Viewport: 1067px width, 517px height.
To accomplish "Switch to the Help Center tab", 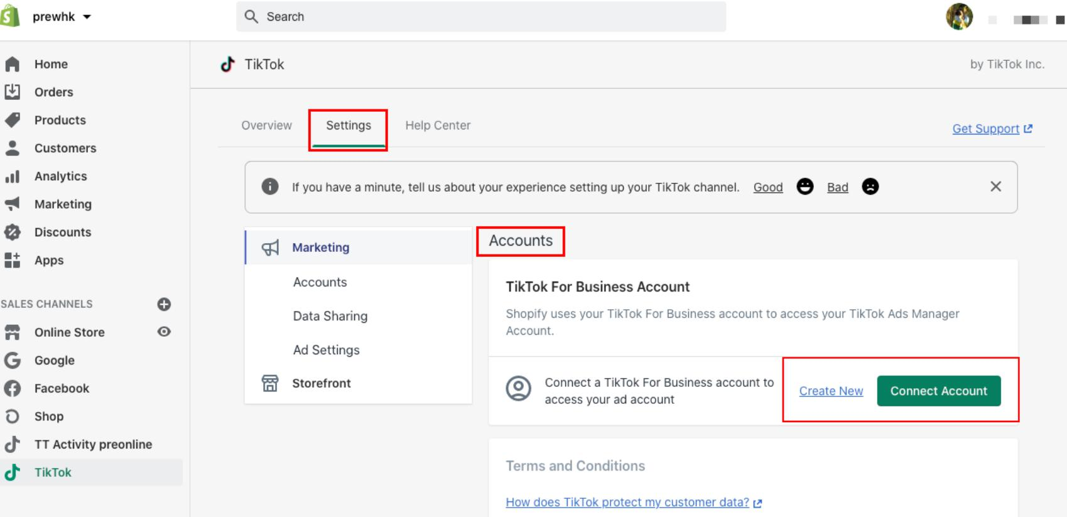I will click(x=438, y=126).
